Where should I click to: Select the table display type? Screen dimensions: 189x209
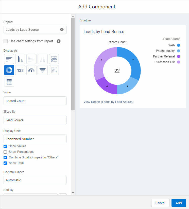tap(9, 82)
